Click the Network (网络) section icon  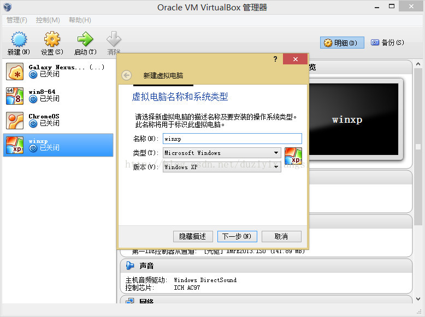coord(130,301)
